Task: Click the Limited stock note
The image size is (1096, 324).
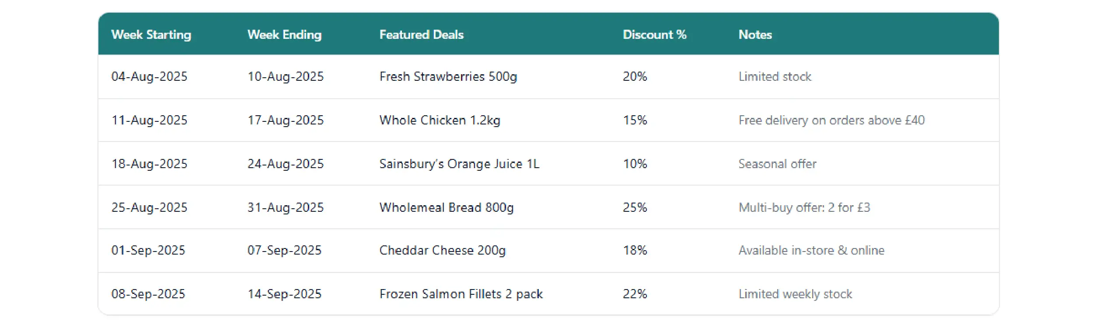Action: click(x=775, y=76)
